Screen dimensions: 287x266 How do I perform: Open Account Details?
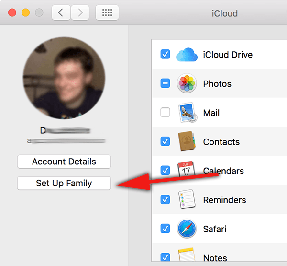coord(64,162)
